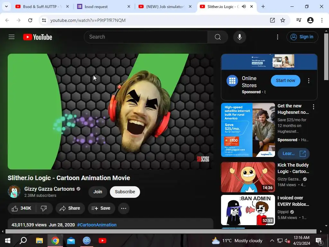Open page in app icon
This screenshot has height=247, width=329.
point(272,20)
